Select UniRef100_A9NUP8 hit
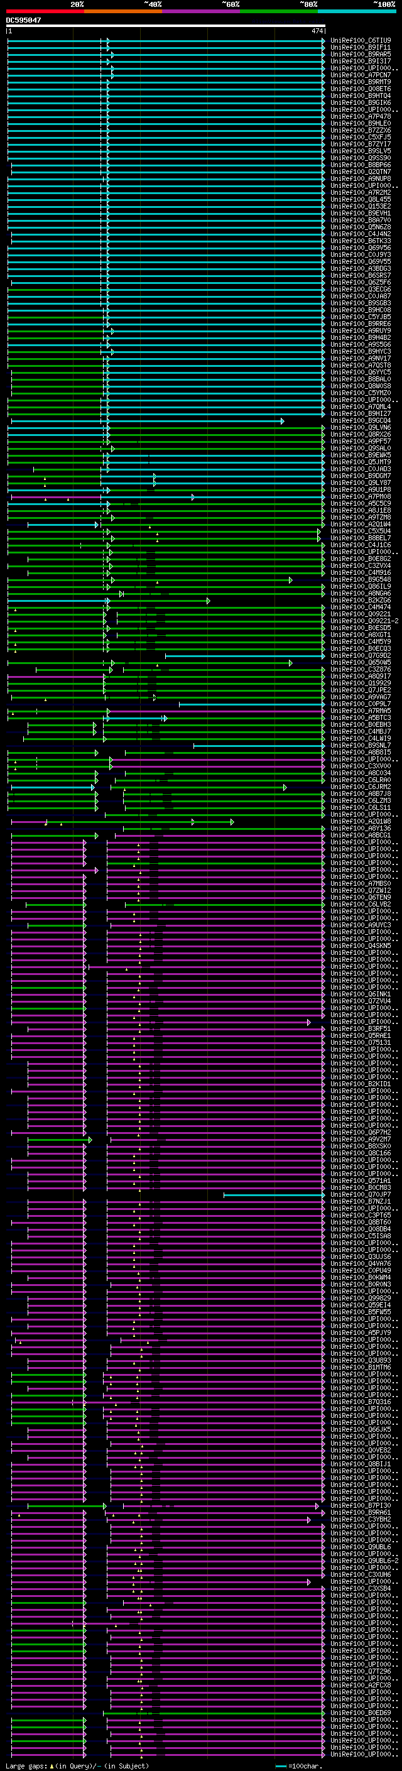Image resolution: width=402 pixels, height=1771 pixels. tap(361, 179)
